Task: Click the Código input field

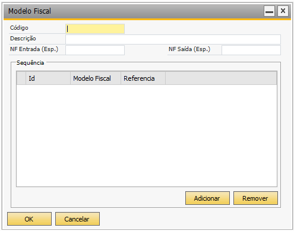Action: pos(95,29)
